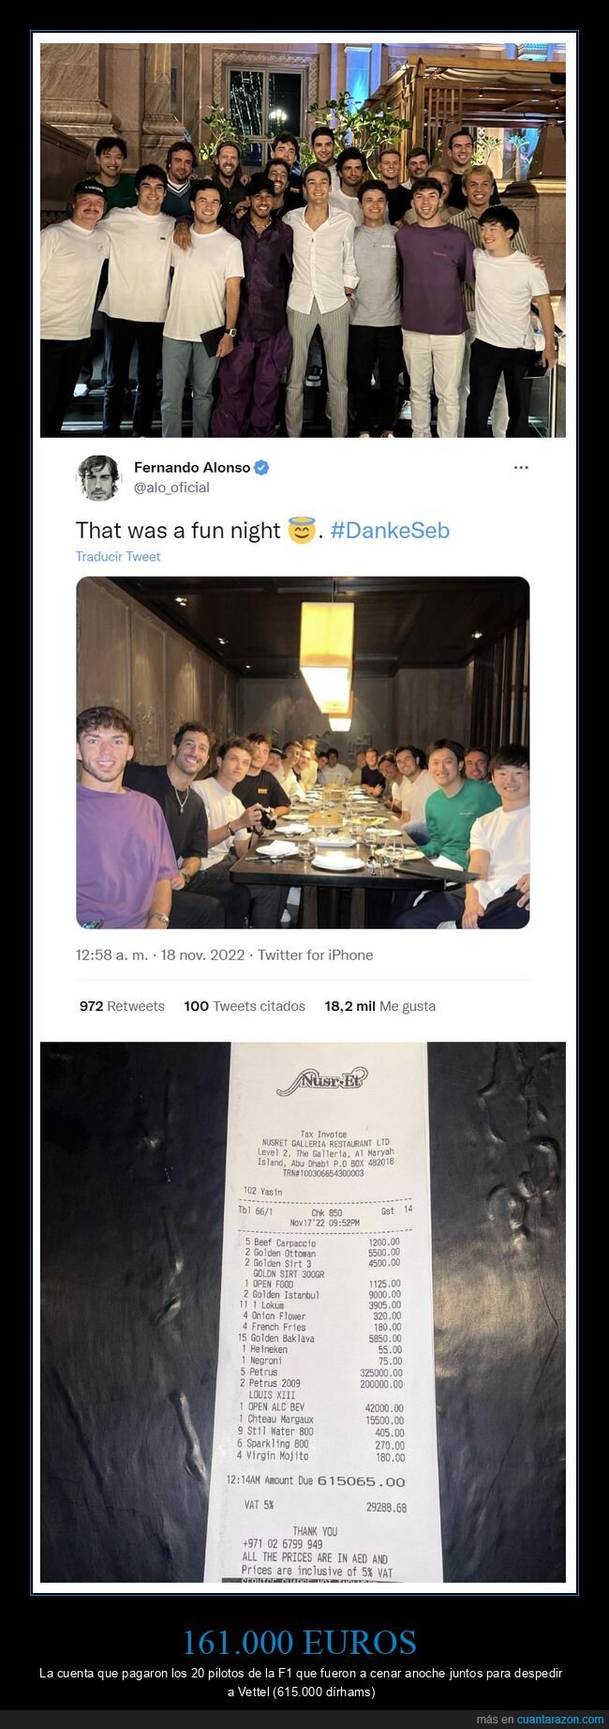The width and height of the screenshot is (609, 1729).
Task: Open the dinner table tweet photo
Action: coord(303,753)
